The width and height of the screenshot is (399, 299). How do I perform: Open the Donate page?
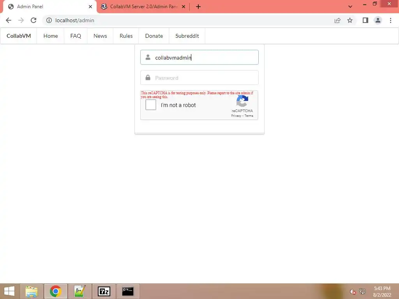154,36
